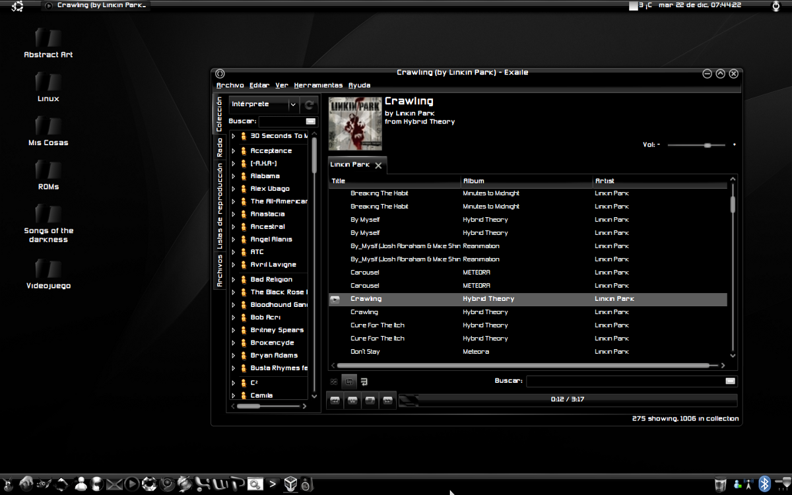Expand the Avril Lavigne artist node
This screenshot has height=495, width=792.
(x=233, y=265)
